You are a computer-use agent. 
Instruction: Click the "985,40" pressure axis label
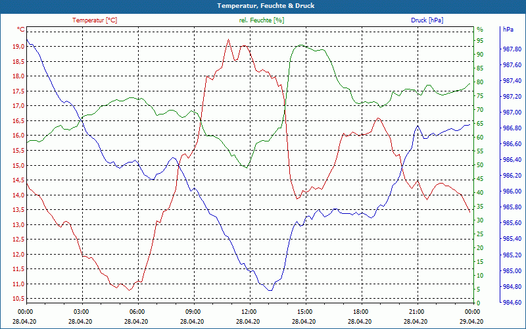click(x=512, y=239)
